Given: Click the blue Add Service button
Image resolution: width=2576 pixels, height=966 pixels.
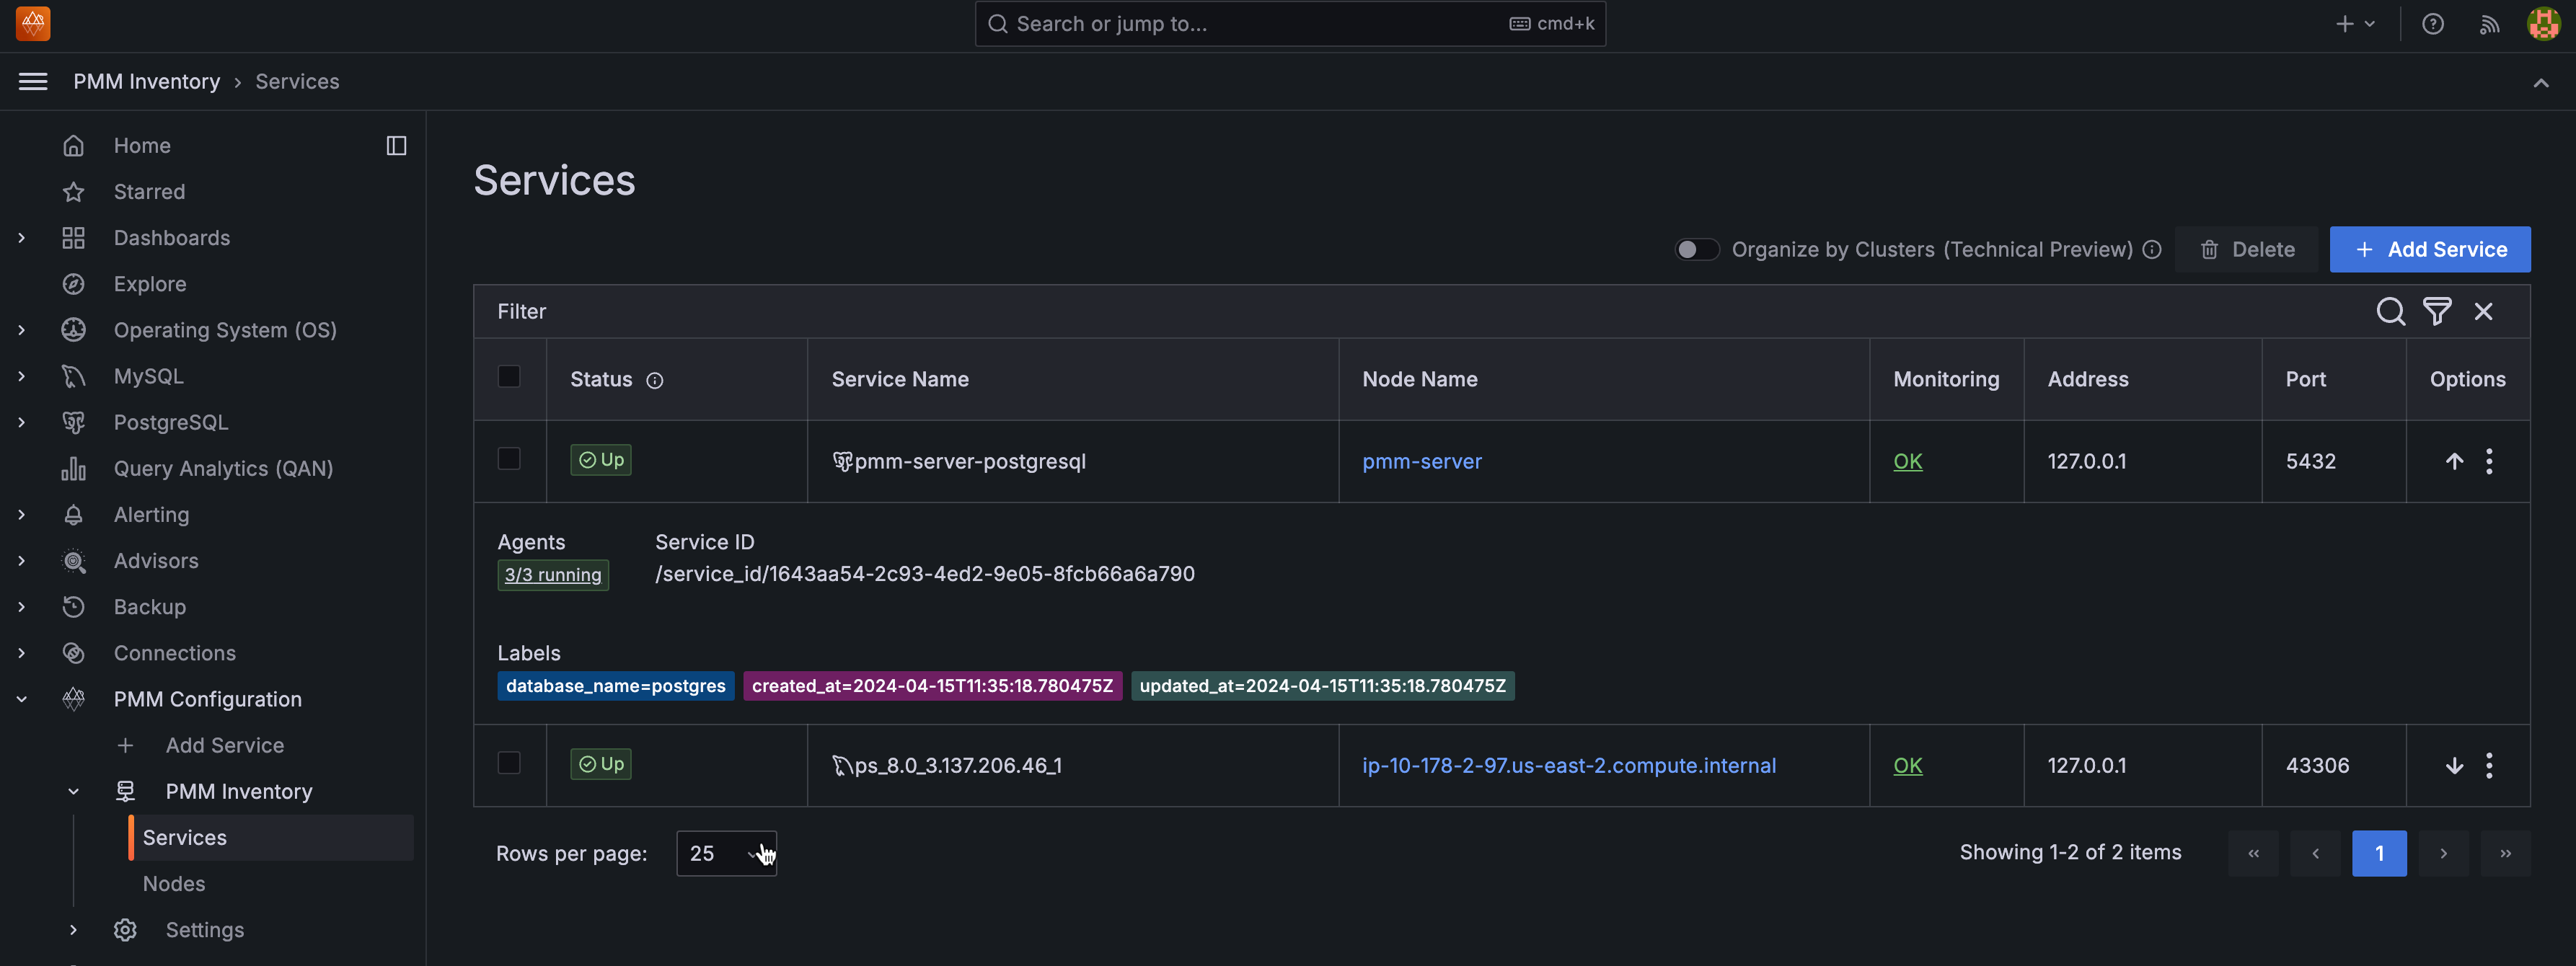Looking at the screenshot, I should 2430,249.
